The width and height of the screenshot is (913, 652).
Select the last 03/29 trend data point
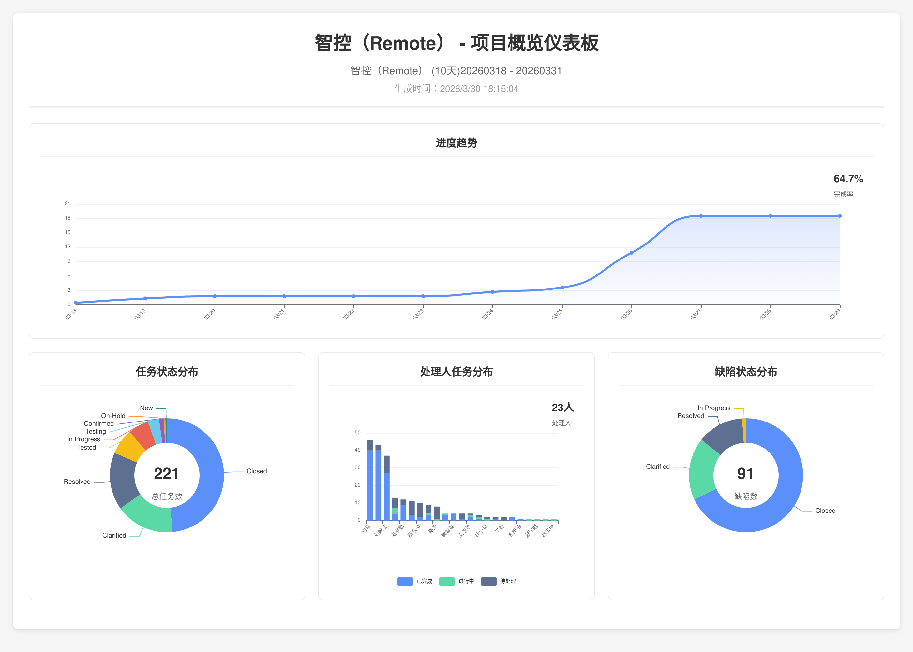pyautogui.click(x=840, y=216)
